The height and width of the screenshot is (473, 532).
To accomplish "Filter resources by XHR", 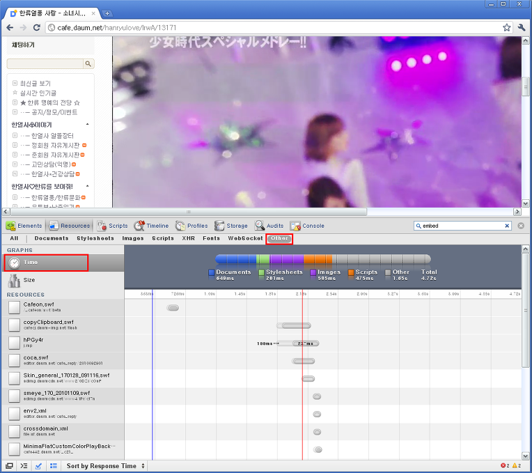I will click(x=188, y=238).
